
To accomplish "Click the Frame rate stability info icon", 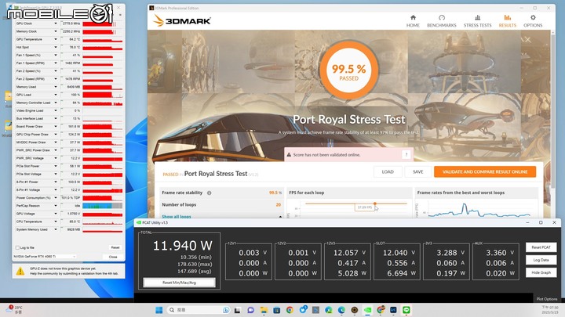I will (x=209, y=193).
